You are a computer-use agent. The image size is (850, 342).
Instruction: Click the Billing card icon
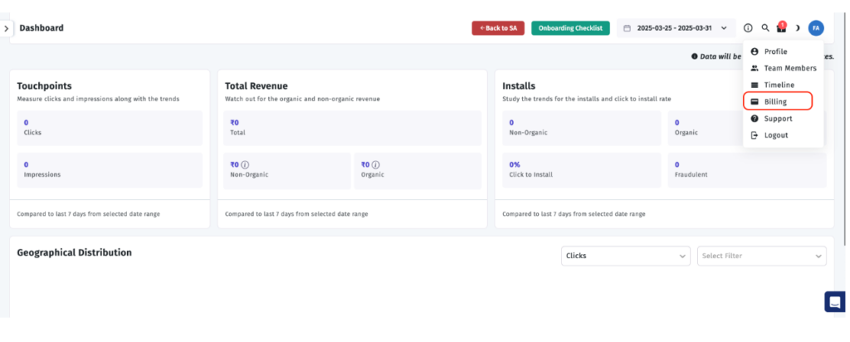point(754,101)
